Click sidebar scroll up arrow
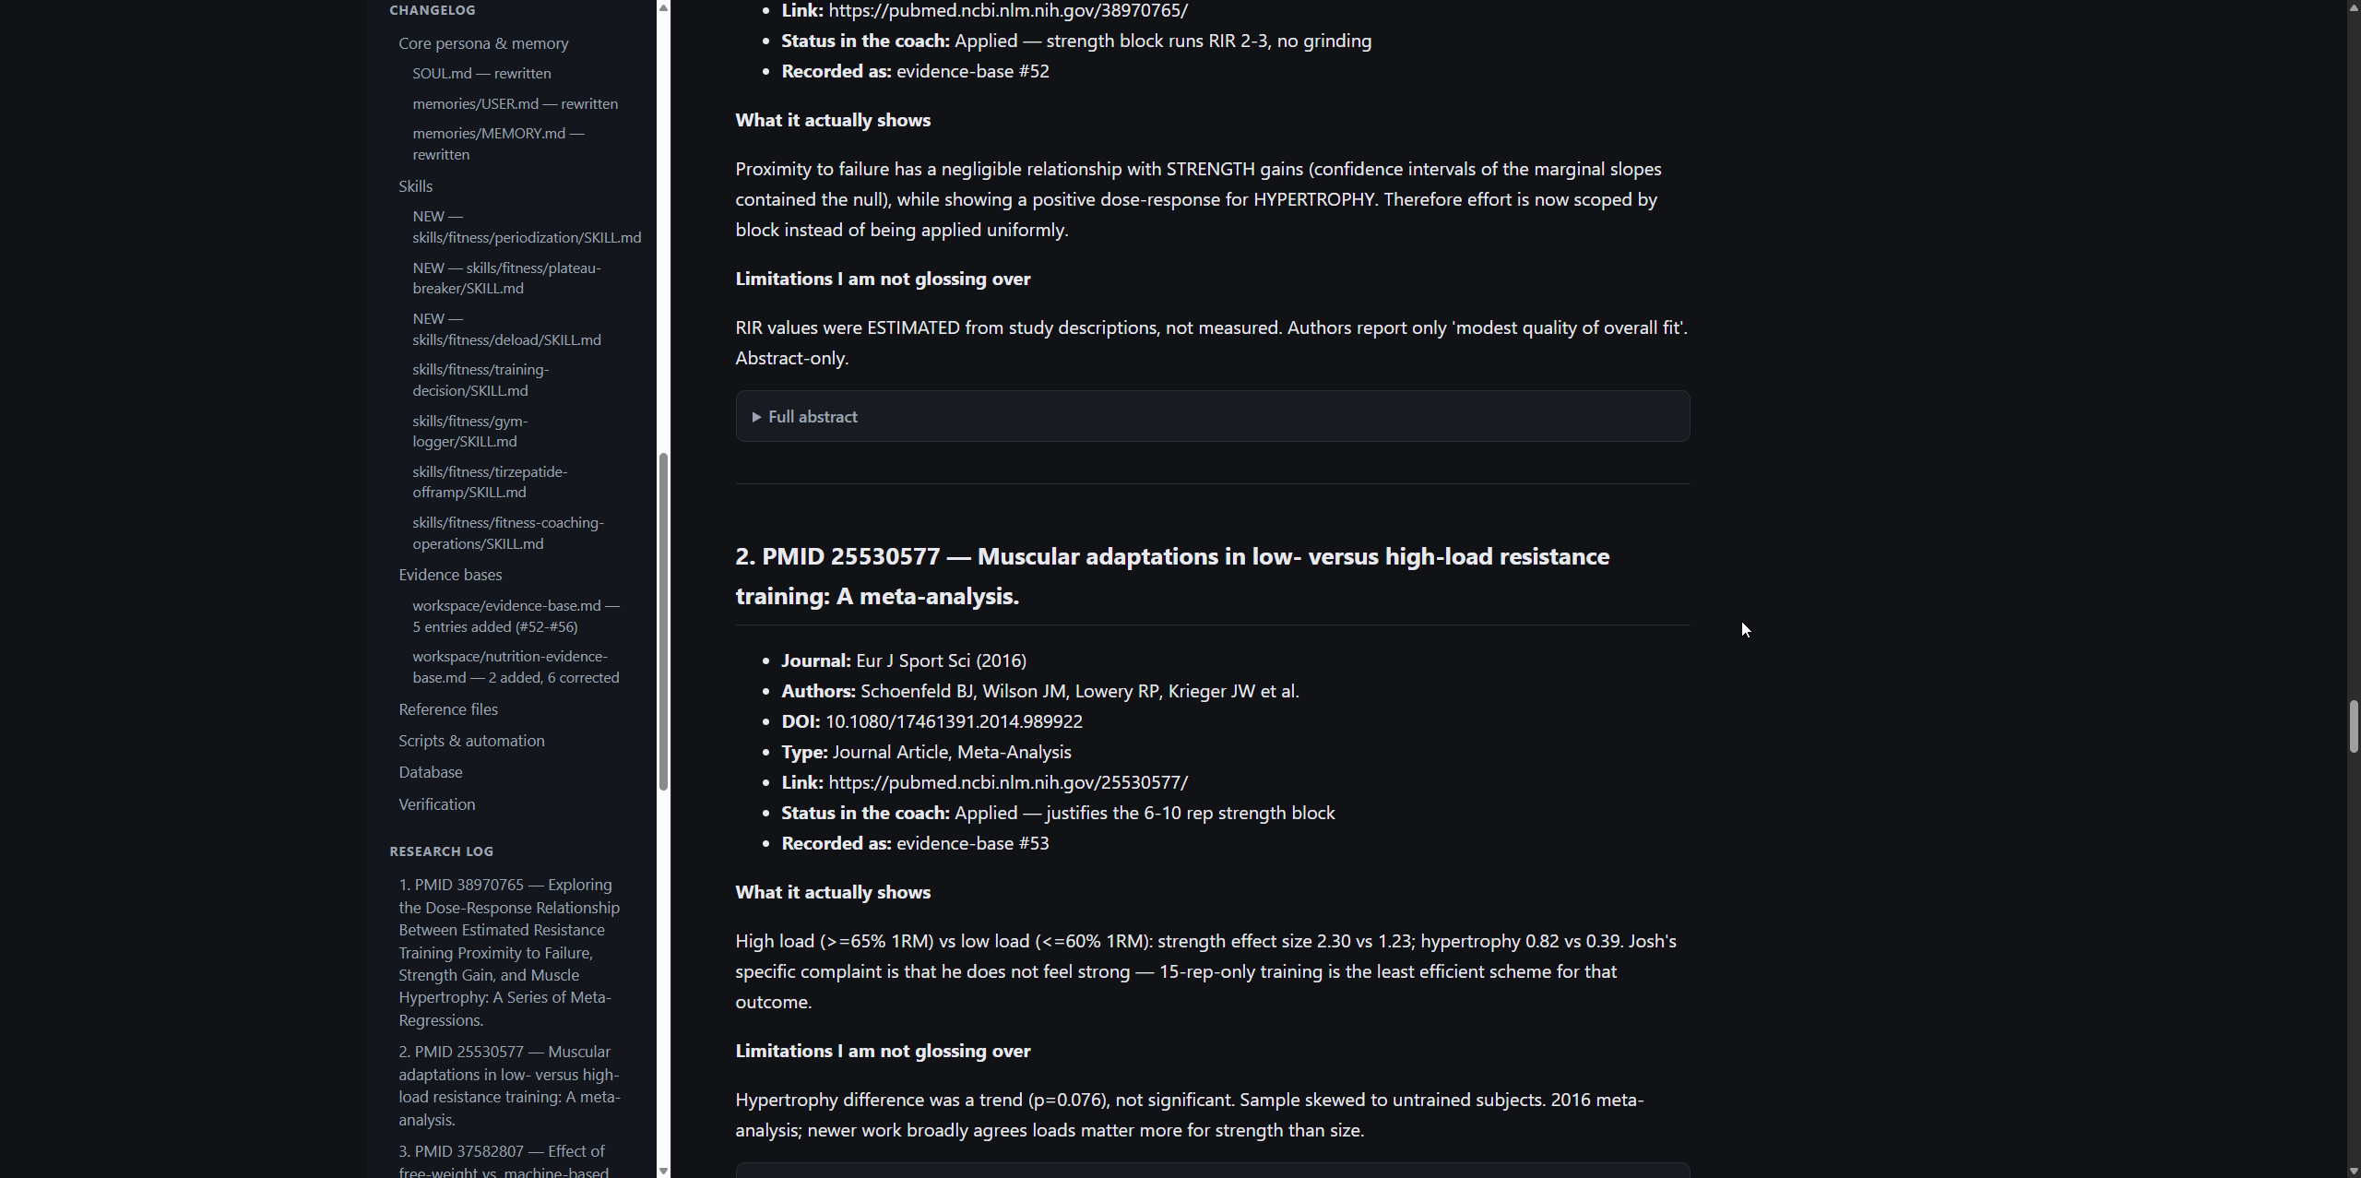 pyautogui.click(x=663, y=7)
